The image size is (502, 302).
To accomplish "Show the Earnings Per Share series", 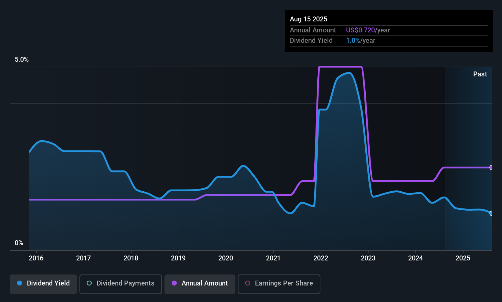I will [279, 284].
